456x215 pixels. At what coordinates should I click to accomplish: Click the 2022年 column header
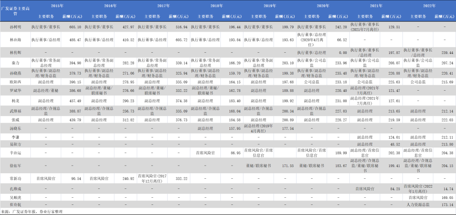(x=429, y=6)
